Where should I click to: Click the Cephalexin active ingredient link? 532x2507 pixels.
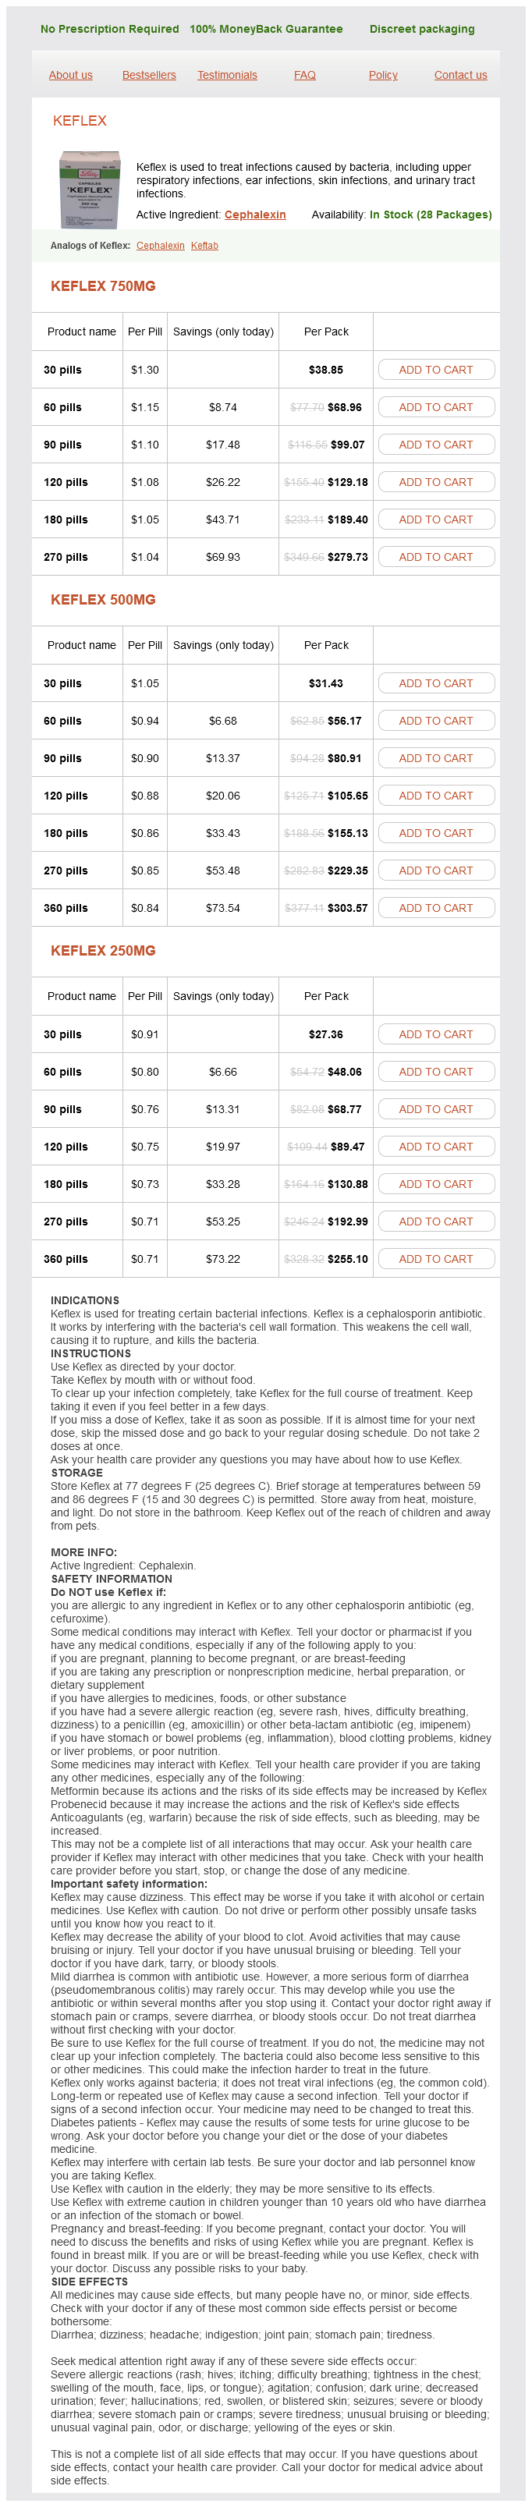255,214
